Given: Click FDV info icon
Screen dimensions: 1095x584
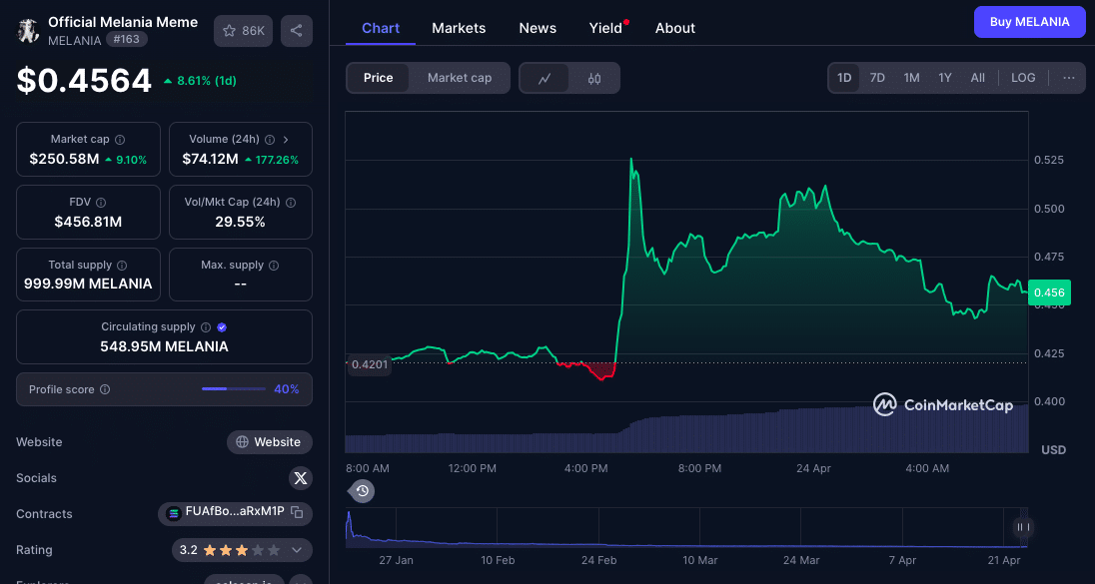Looking at the screenshot, I should (101, 203).
